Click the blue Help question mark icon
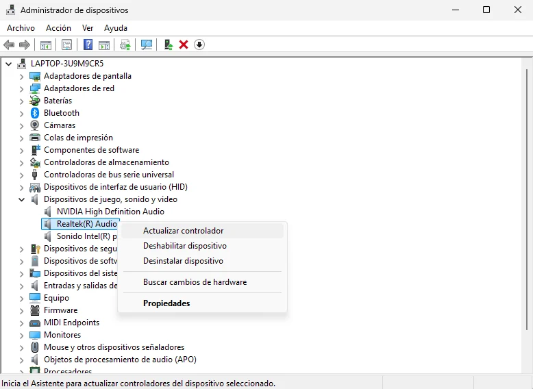Viewport: 533px width, 389px height. [88, 45]
